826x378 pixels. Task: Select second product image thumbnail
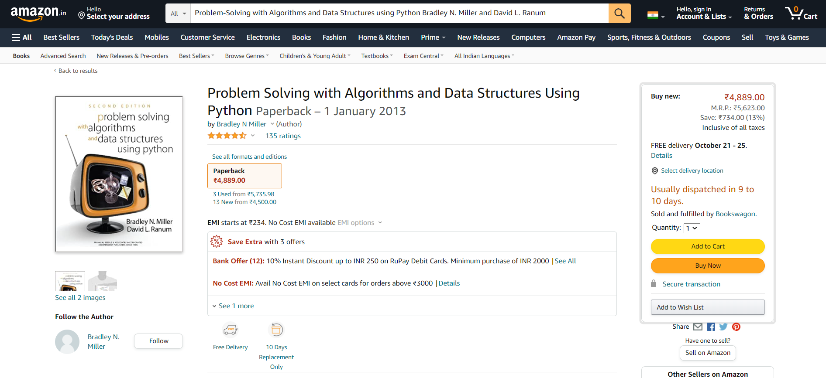102,281
